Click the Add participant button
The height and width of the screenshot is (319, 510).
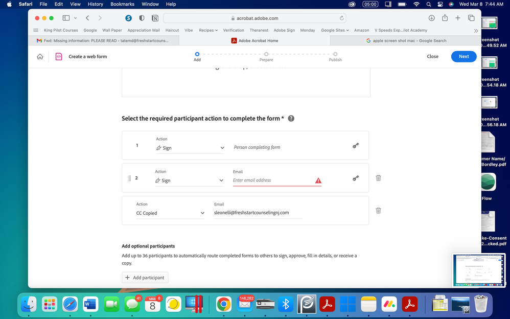[145, 277]
